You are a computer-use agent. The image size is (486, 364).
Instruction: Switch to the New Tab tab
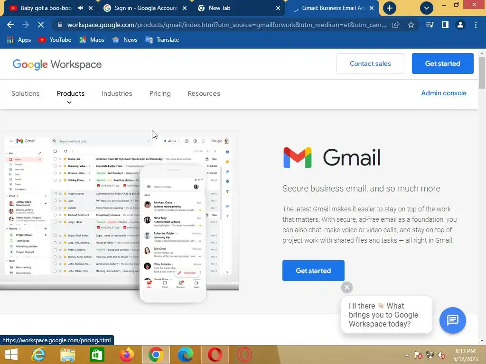[239, 8]
